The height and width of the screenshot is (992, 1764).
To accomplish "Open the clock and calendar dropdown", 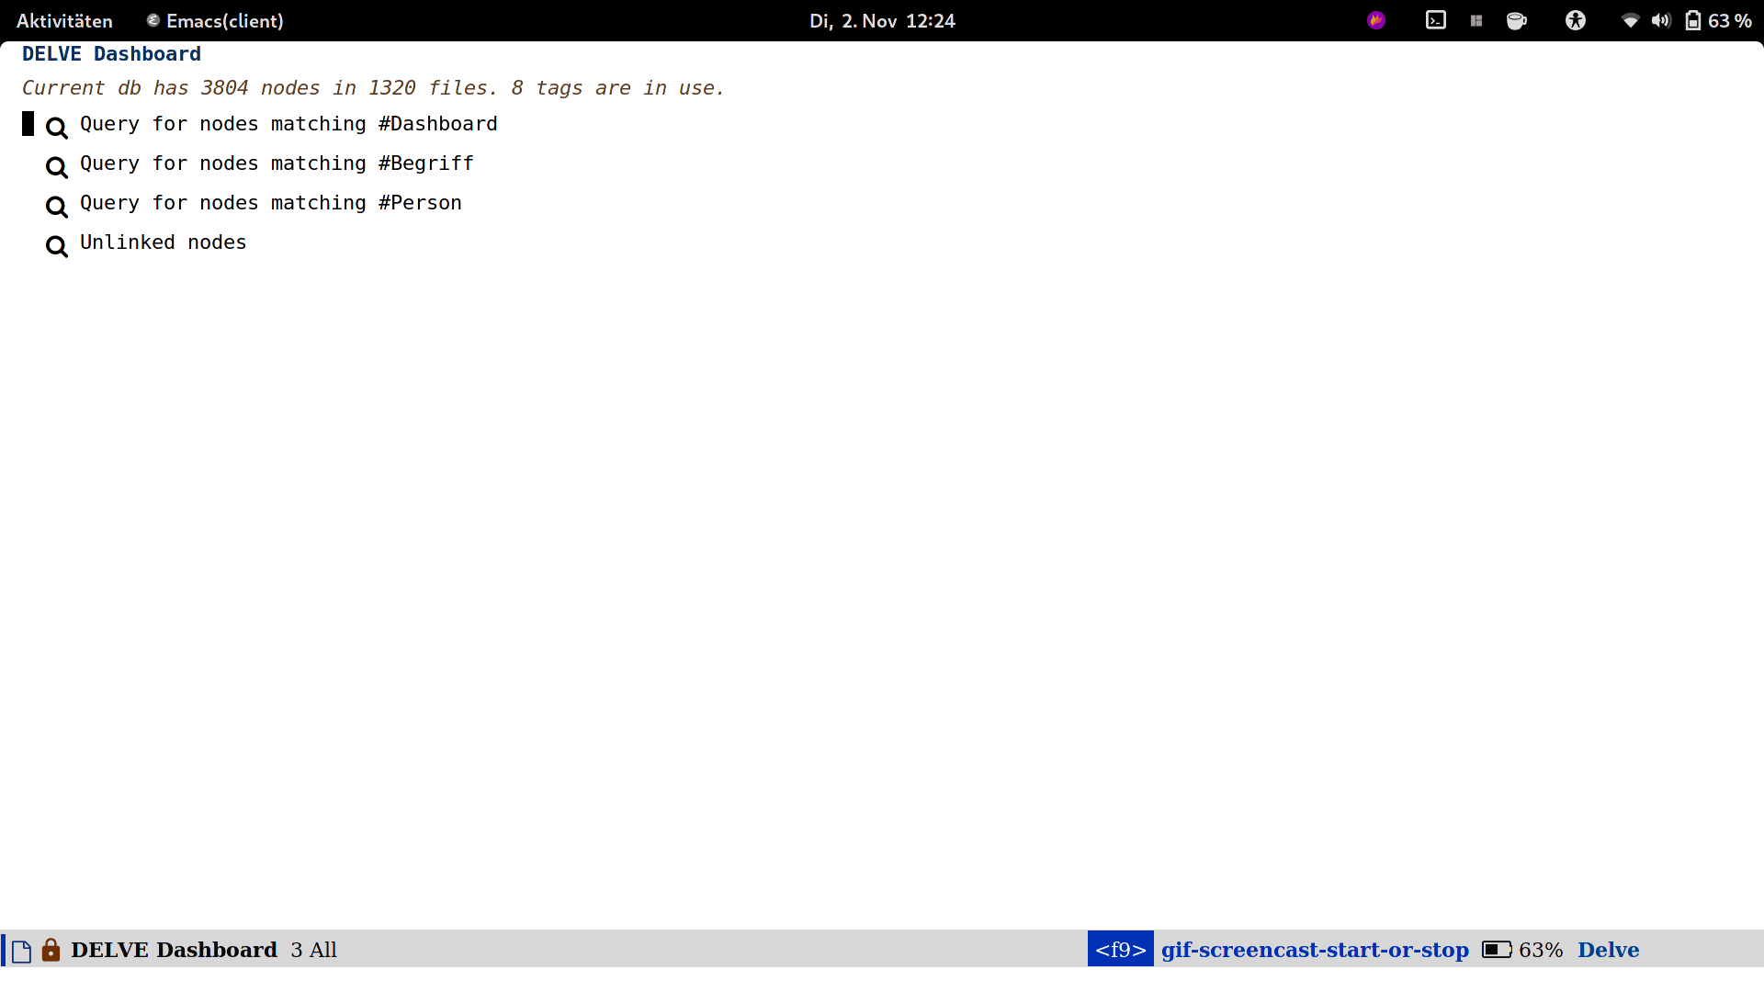I will pos(882,20).
